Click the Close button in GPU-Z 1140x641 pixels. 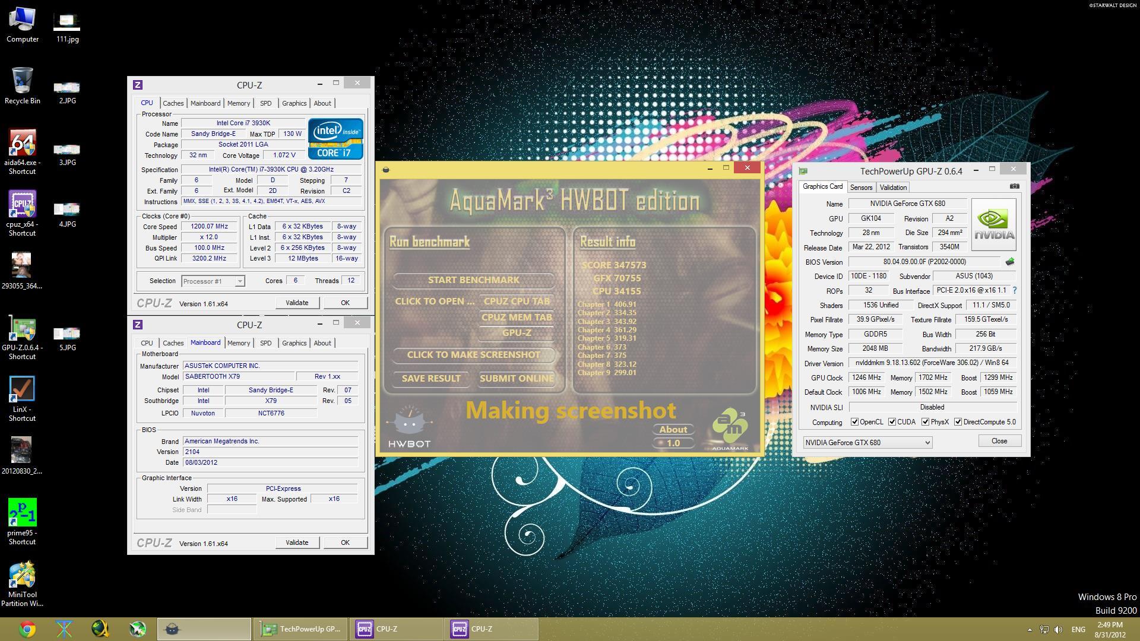[x=999, y=441]
